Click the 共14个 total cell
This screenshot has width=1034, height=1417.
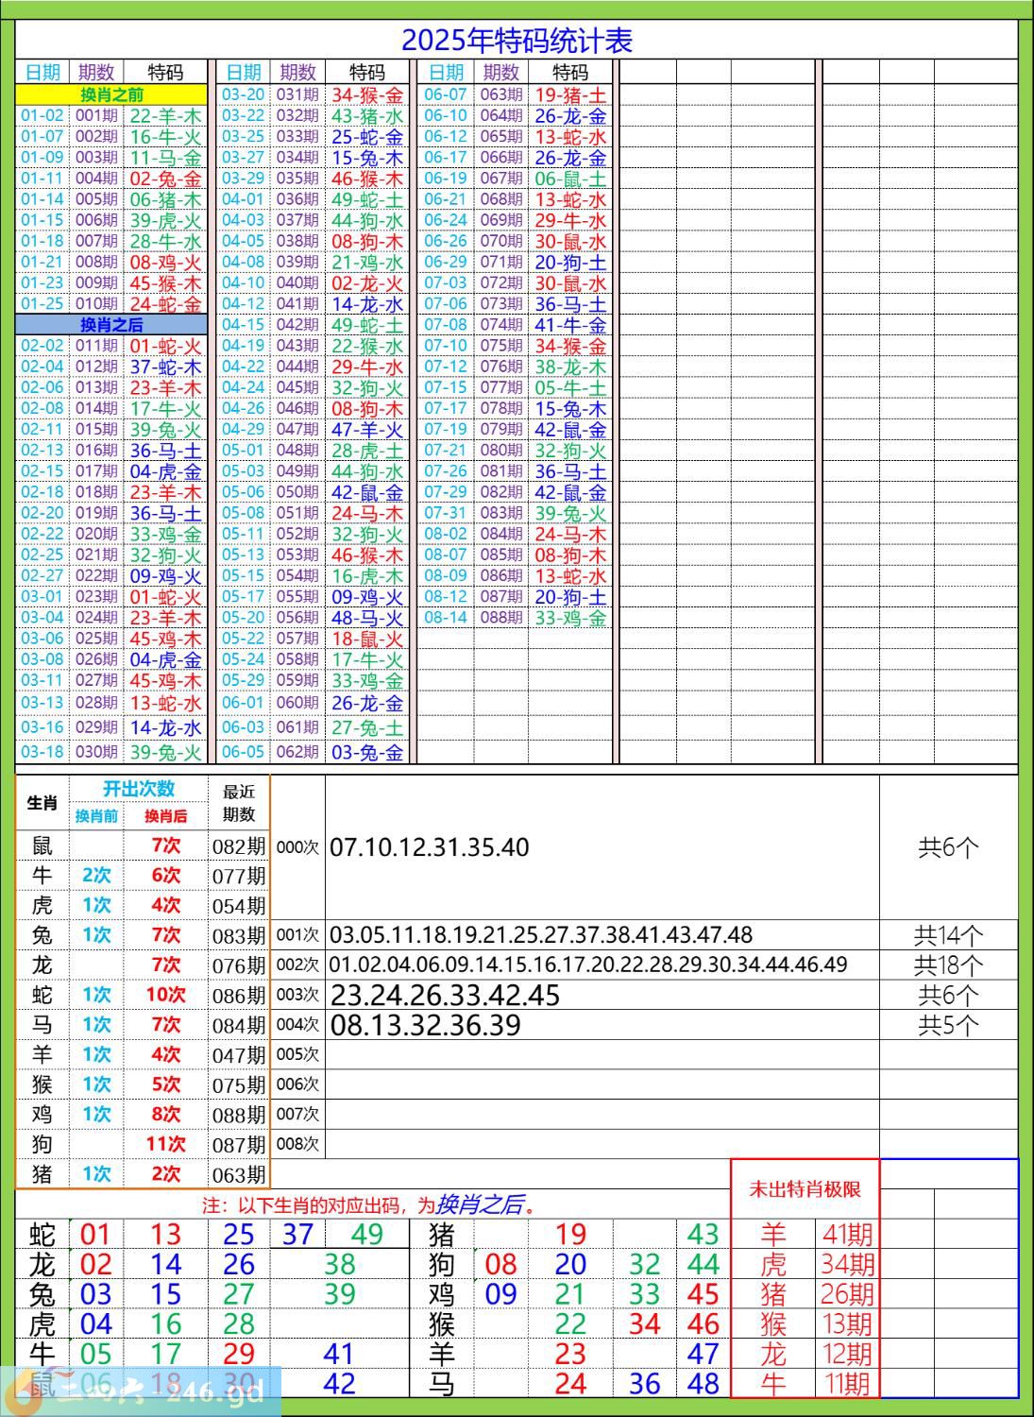pyautogui.click(x=949, y=935)
